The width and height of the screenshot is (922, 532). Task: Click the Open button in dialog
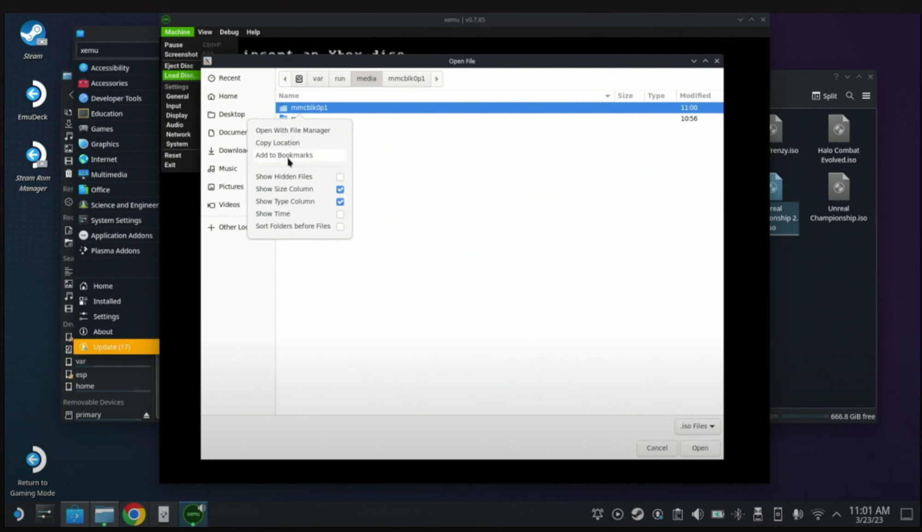(x=700, y=448)
